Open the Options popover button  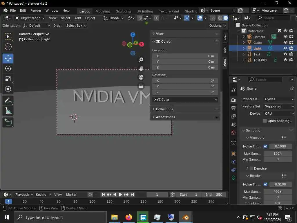click(217, 26)
